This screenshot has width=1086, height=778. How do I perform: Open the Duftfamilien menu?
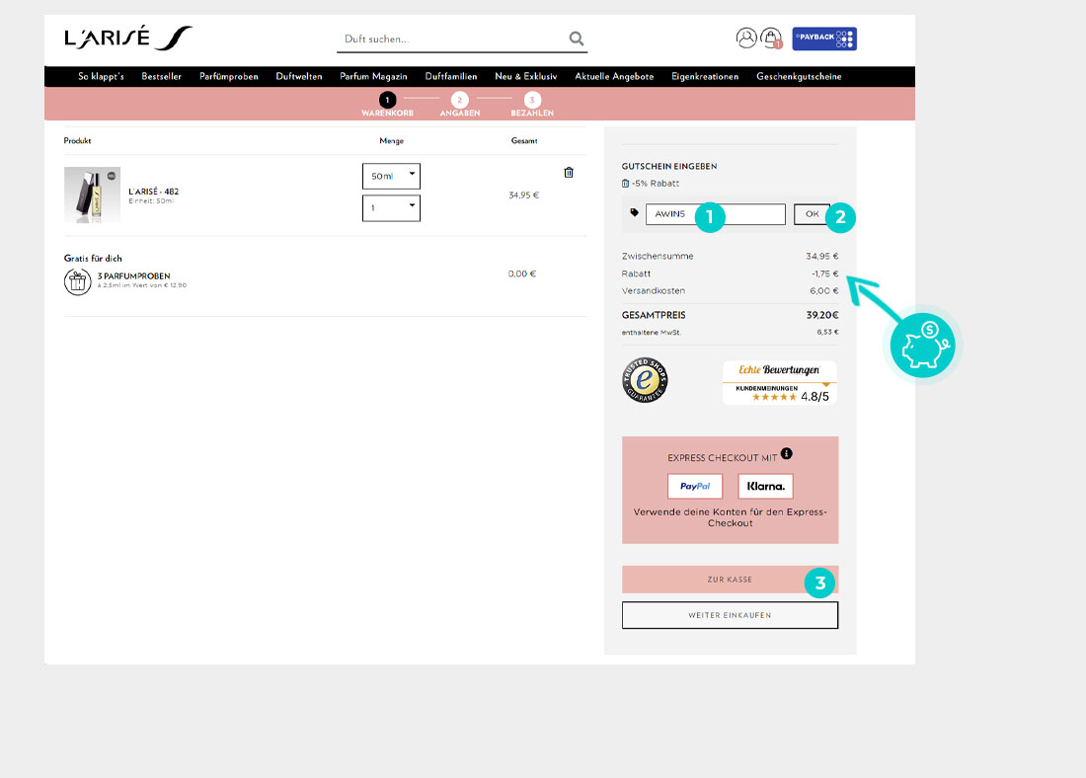tap(451, 76)
